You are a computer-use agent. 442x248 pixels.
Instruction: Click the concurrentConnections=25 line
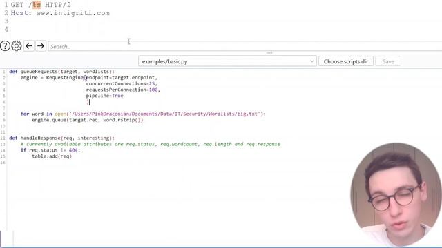[122, 83]
